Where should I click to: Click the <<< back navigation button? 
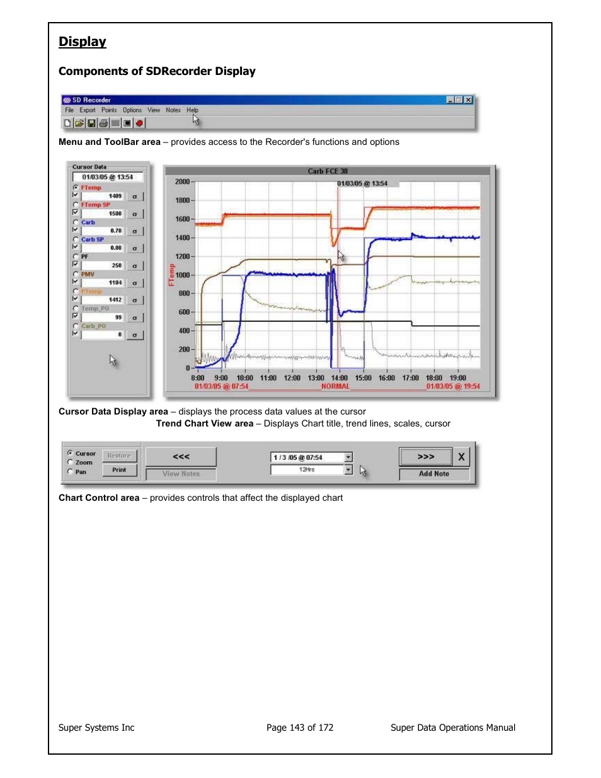(x=181, y=457)
